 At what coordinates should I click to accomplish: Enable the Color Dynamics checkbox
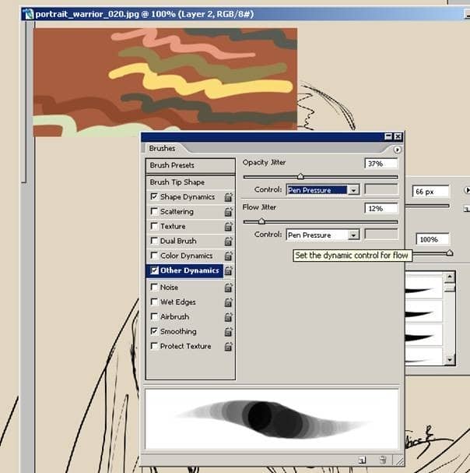point(154,256)
